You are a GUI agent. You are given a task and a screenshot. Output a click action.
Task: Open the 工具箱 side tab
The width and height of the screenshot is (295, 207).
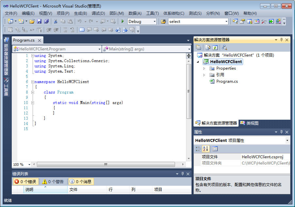click(6, 87)
